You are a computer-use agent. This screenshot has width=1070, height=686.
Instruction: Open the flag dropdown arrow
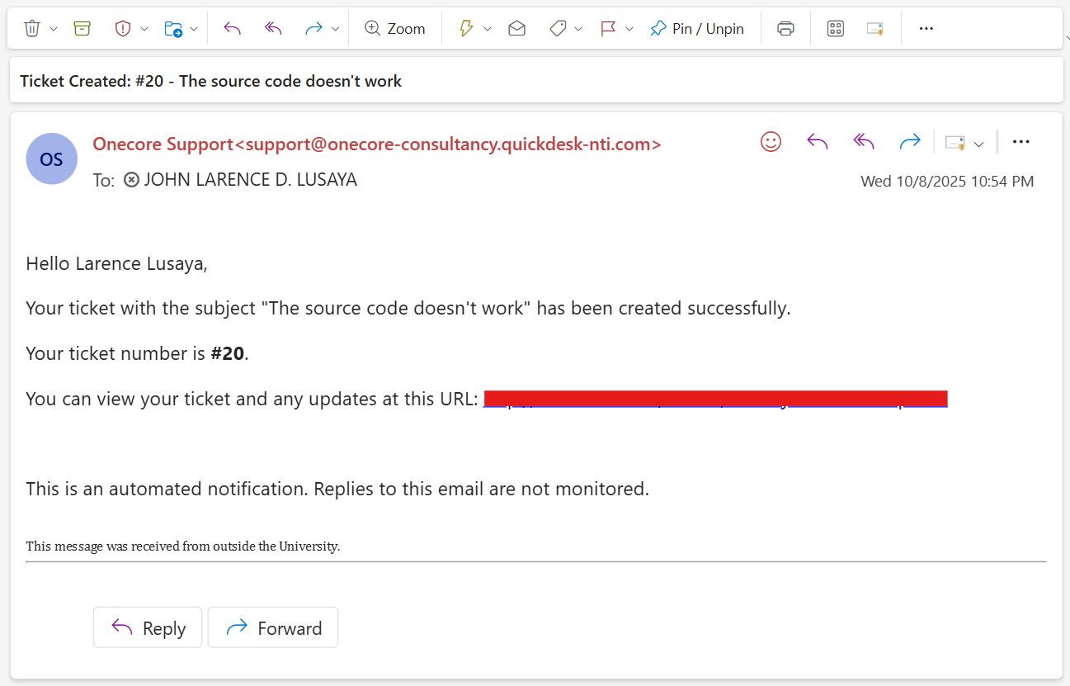click(x=629, y=27)
